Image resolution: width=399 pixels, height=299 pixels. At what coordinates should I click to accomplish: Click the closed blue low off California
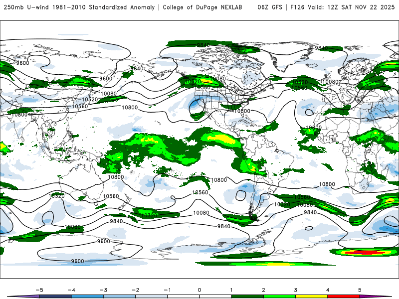point(197,108)
